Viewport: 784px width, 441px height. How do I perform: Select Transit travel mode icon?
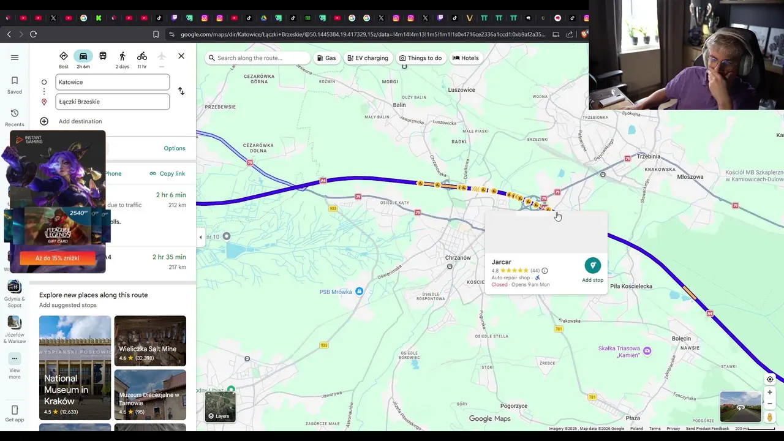tap(103, 56)
